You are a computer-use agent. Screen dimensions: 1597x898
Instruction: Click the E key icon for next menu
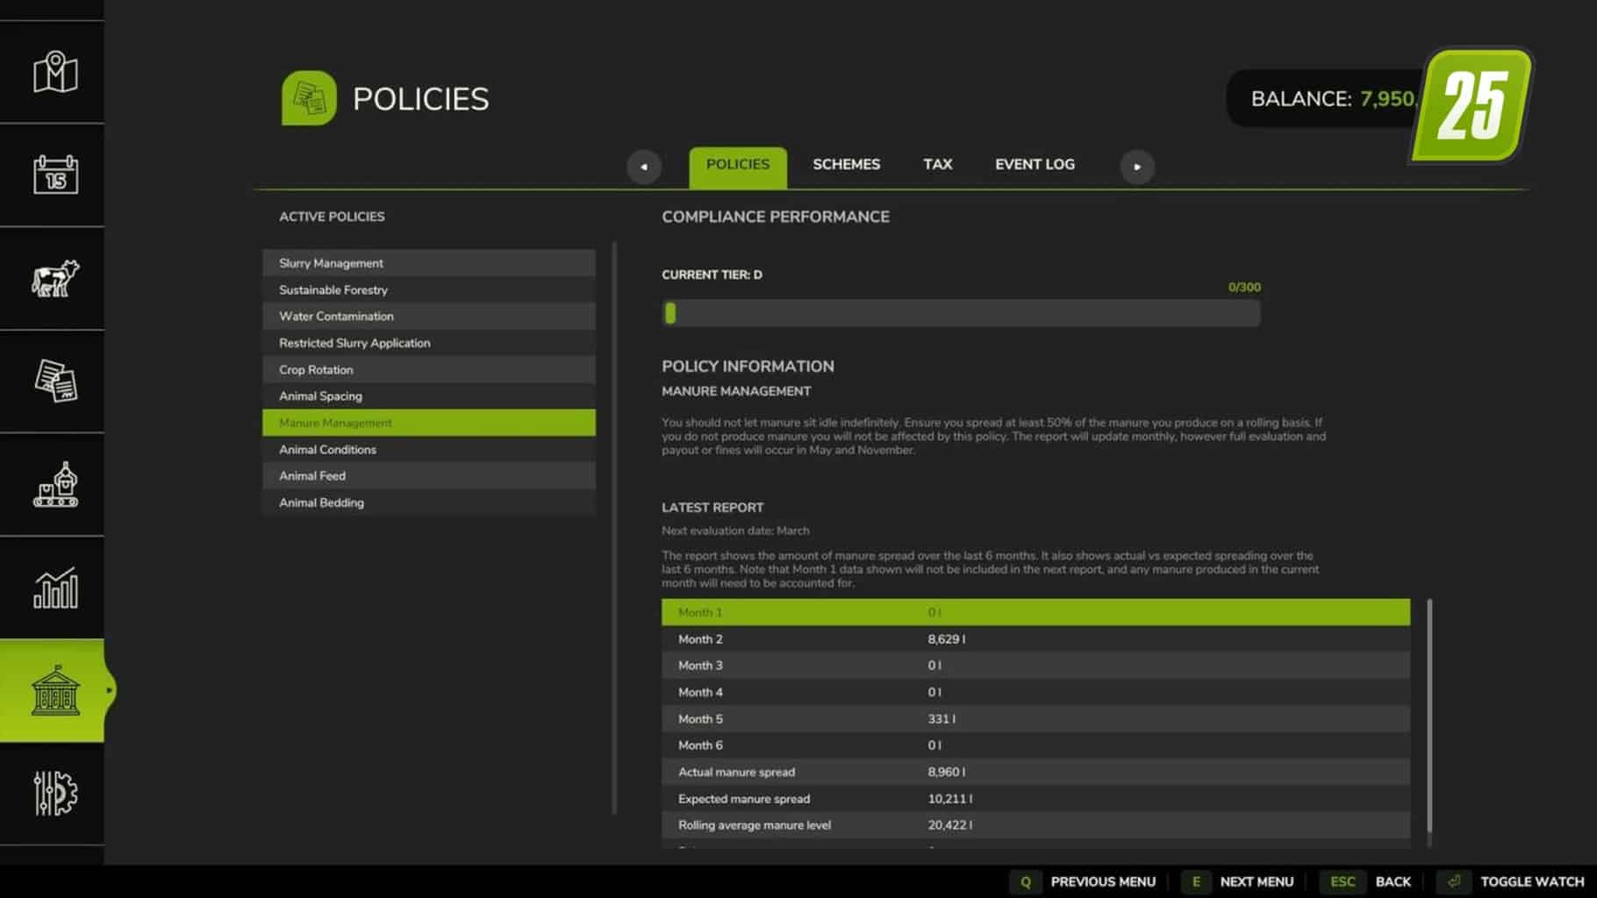(x=1195, y=881)
